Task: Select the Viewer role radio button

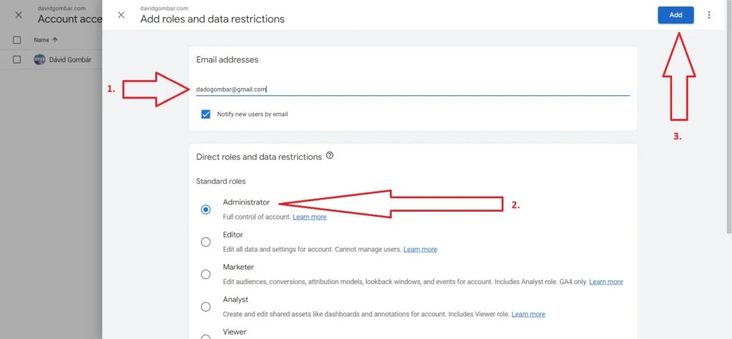Action: (205, 337)
